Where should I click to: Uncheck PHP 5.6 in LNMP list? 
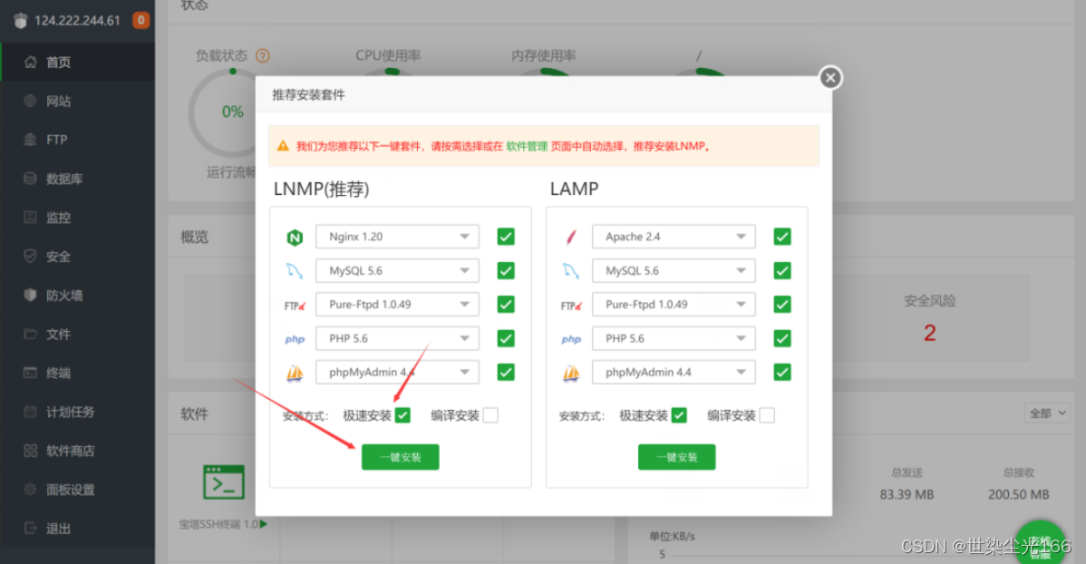coord(506,339)
